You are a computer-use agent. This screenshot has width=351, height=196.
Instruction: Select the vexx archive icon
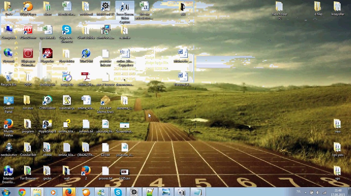[x=338, y=126]
